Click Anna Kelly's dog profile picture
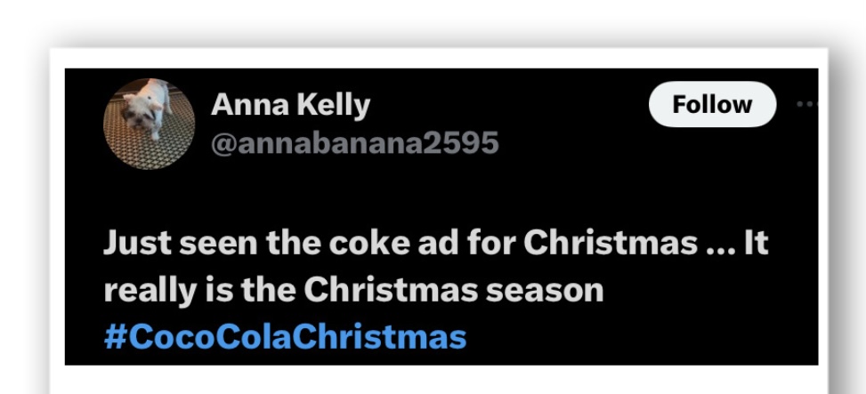This screenshot has width=866, height=394. 149,122
